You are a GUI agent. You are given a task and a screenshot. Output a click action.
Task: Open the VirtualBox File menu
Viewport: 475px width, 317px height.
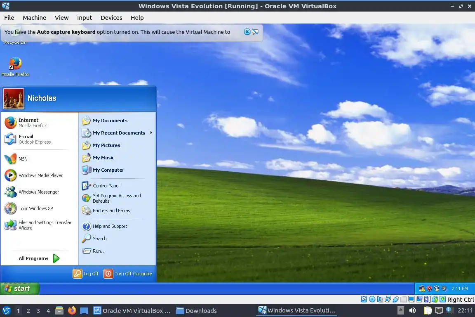point(9,18)
